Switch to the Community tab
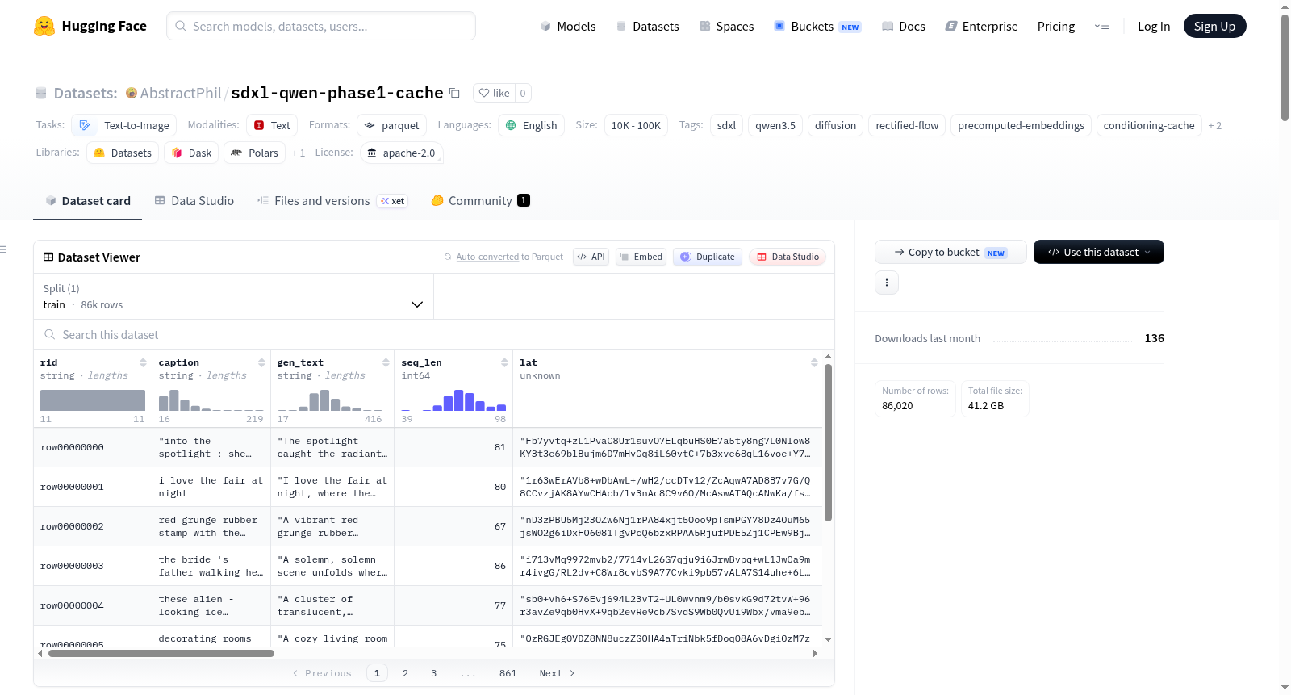The width and height of the screenshot is (1291, 695). 480,200
